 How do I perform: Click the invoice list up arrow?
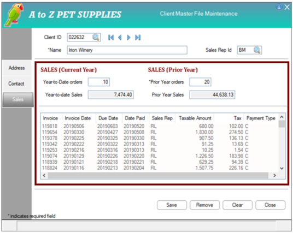282,117
